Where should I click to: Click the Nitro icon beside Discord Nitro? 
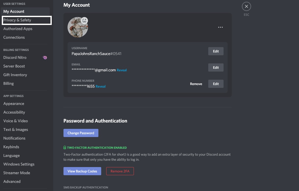[x=45, y=58]
